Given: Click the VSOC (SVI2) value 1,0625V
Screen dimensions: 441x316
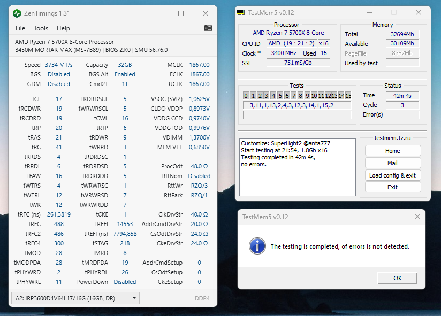Looking at the screenshot, I should [199, 99].
